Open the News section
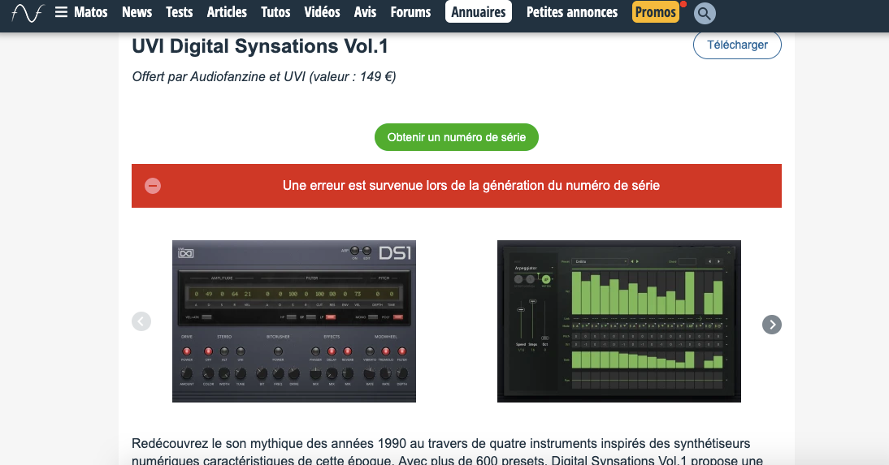Image resolution: width=889 pixels, height=465 pixels. coord(137,12)
